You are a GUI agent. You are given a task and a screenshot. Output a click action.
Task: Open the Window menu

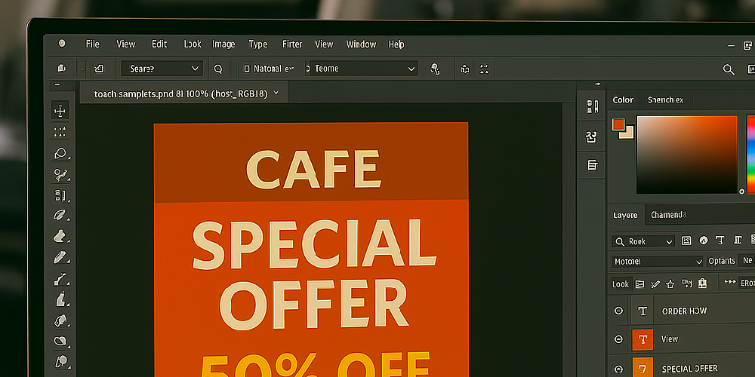pos(361,44)
